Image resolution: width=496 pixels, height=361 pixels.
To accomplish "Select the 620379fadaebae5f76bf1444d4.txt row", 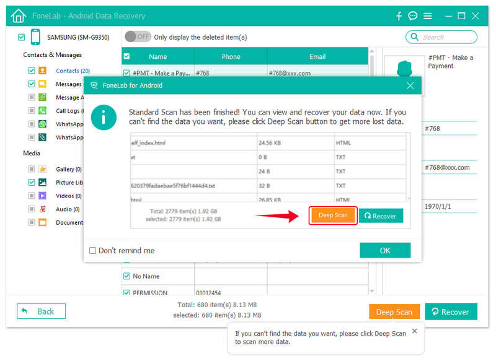I will tap(268, 185).
